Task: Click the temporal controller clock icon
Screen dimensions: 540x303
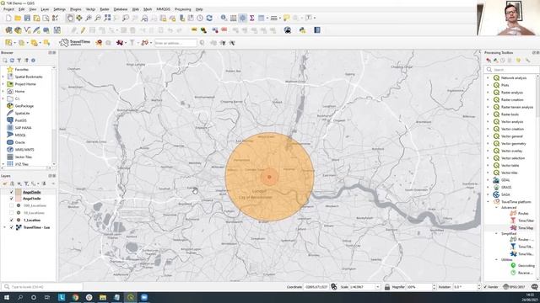Action: pos(200,18)
